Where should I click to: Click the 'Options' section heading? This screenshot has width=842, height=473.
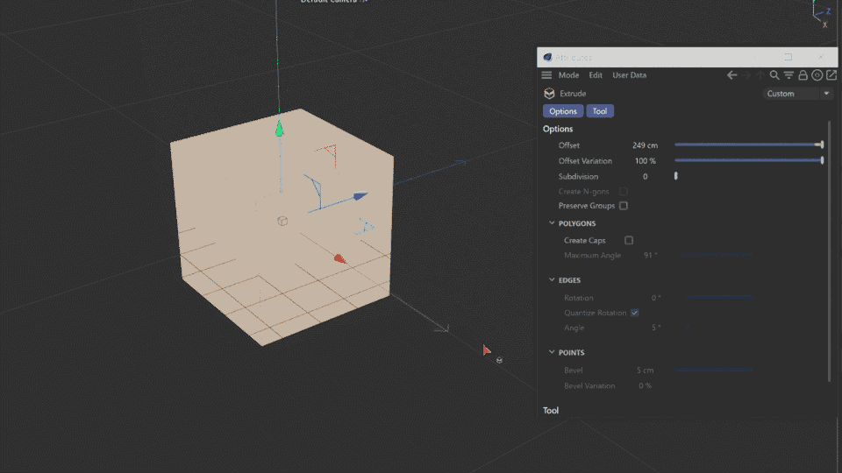[558, 129]
